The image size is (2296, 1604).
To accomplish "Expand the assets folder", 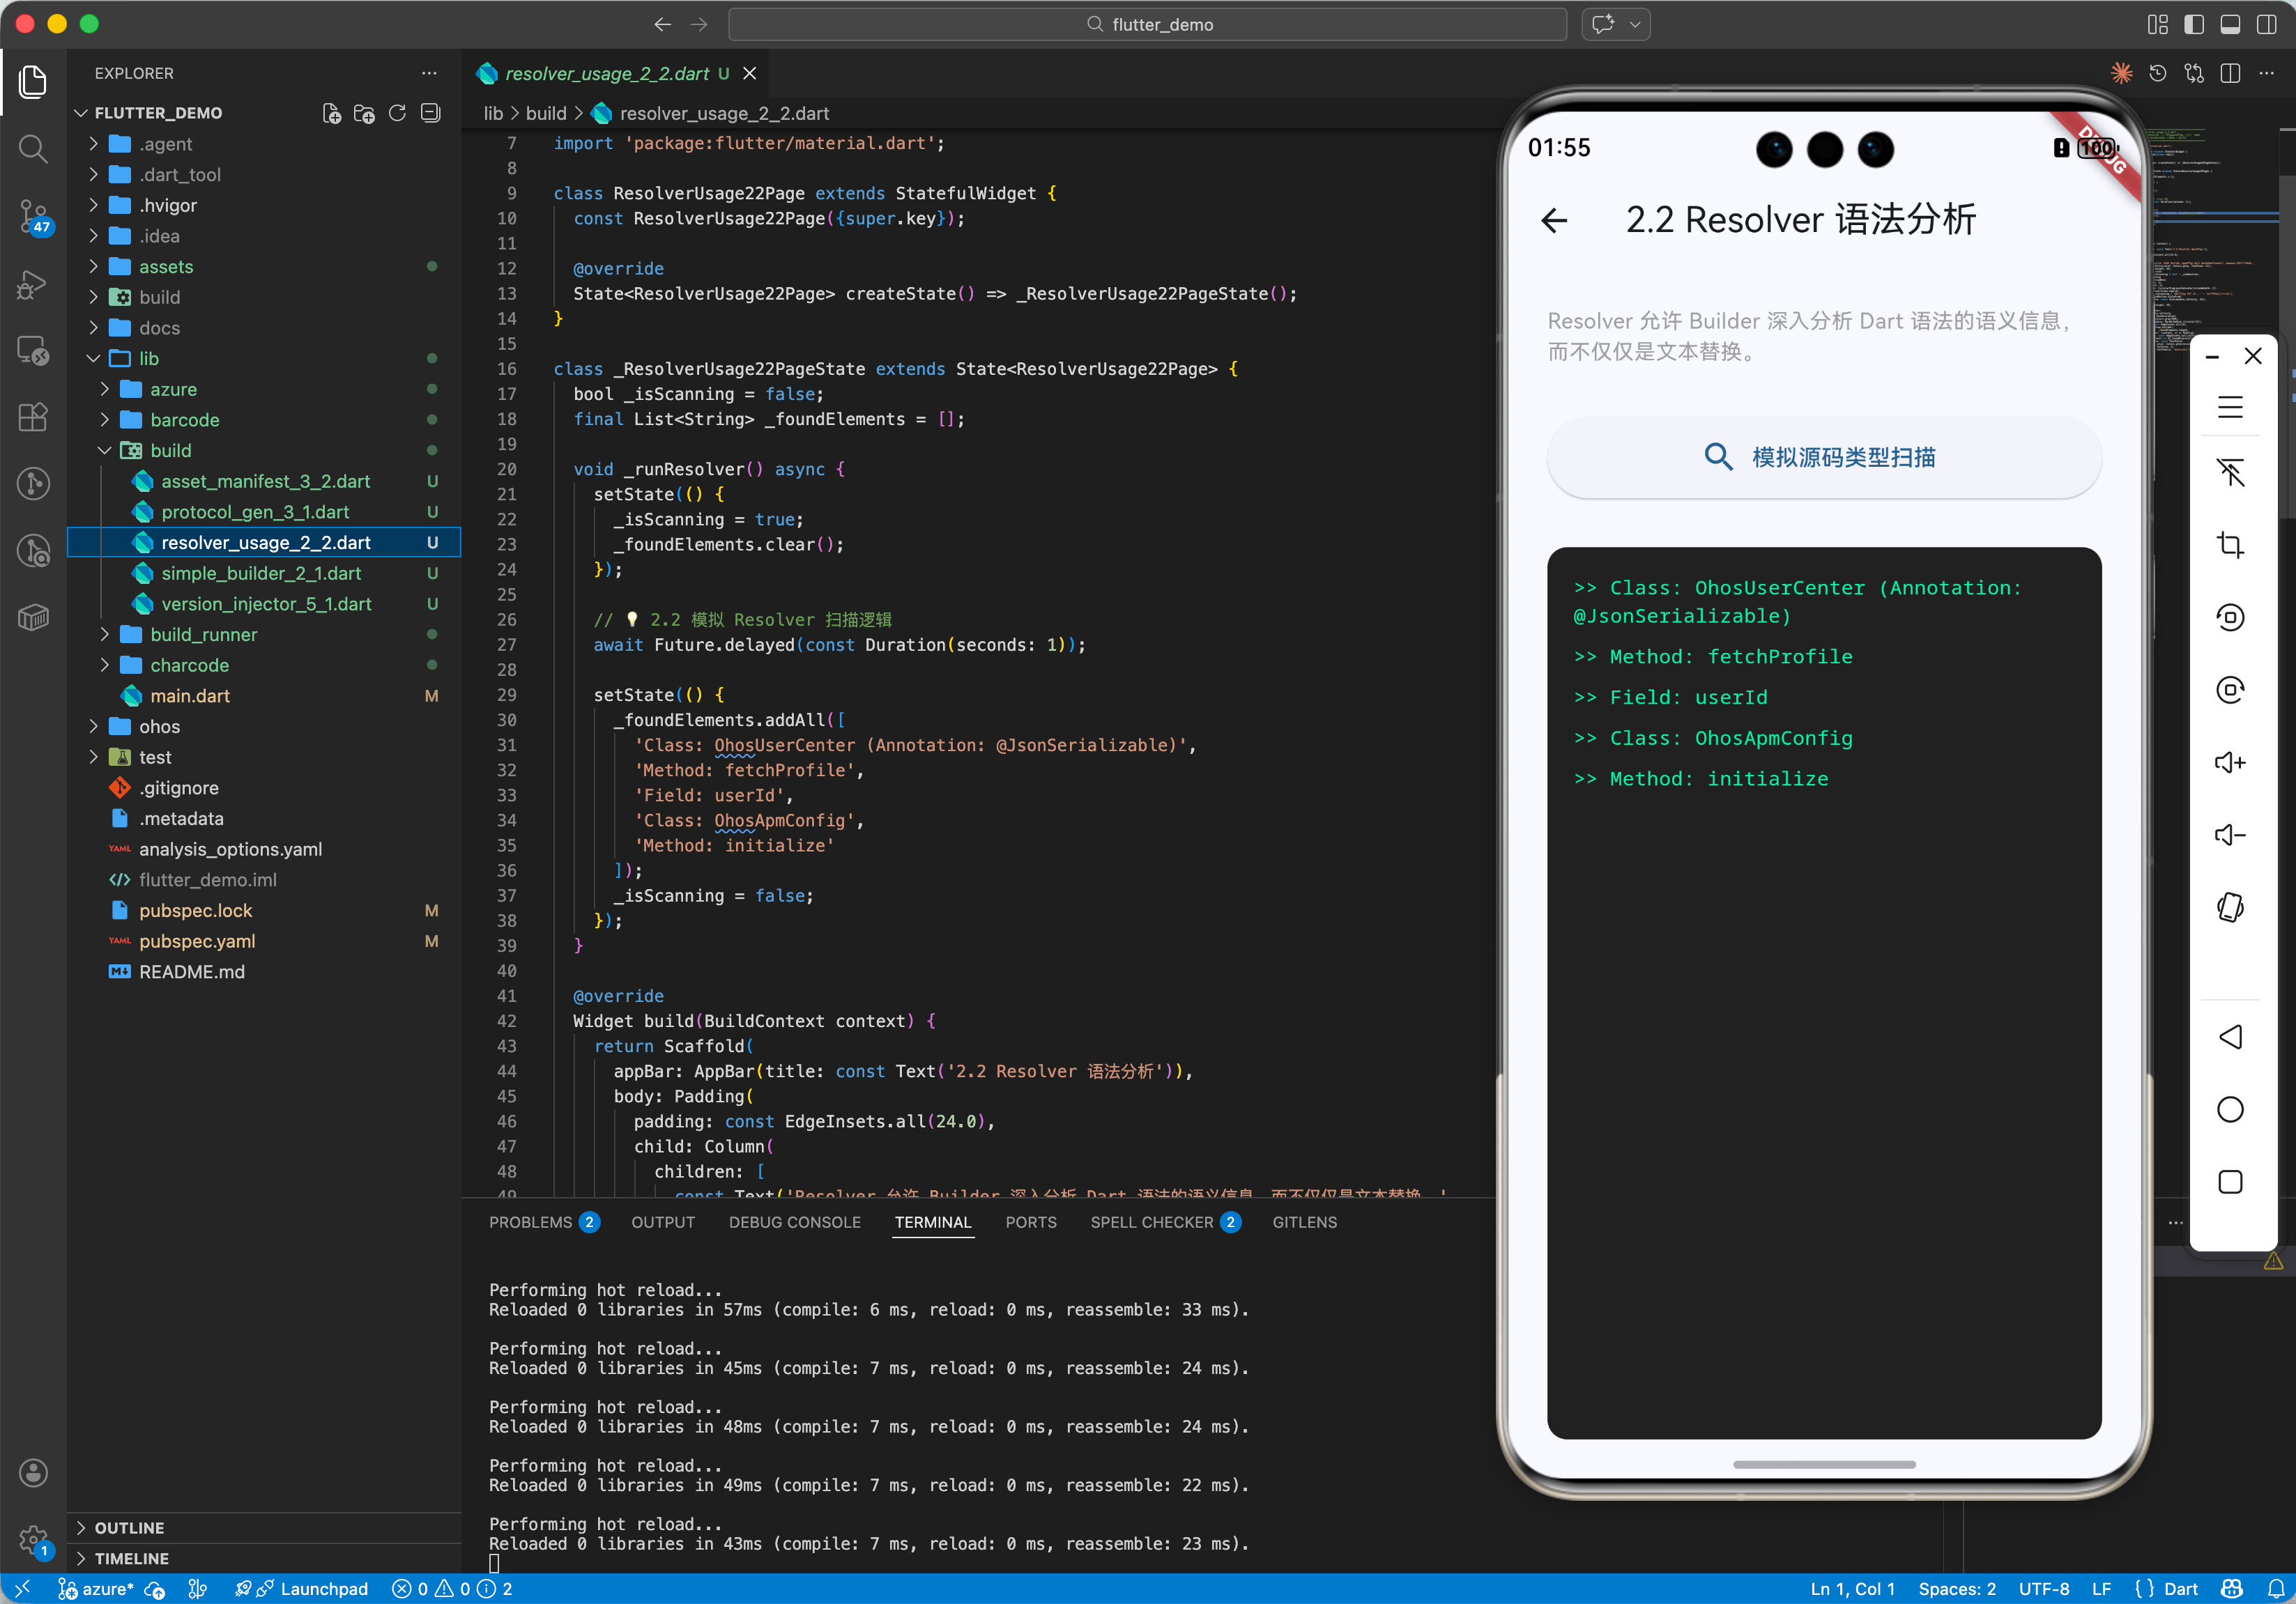I will click(x=166, y=267).
